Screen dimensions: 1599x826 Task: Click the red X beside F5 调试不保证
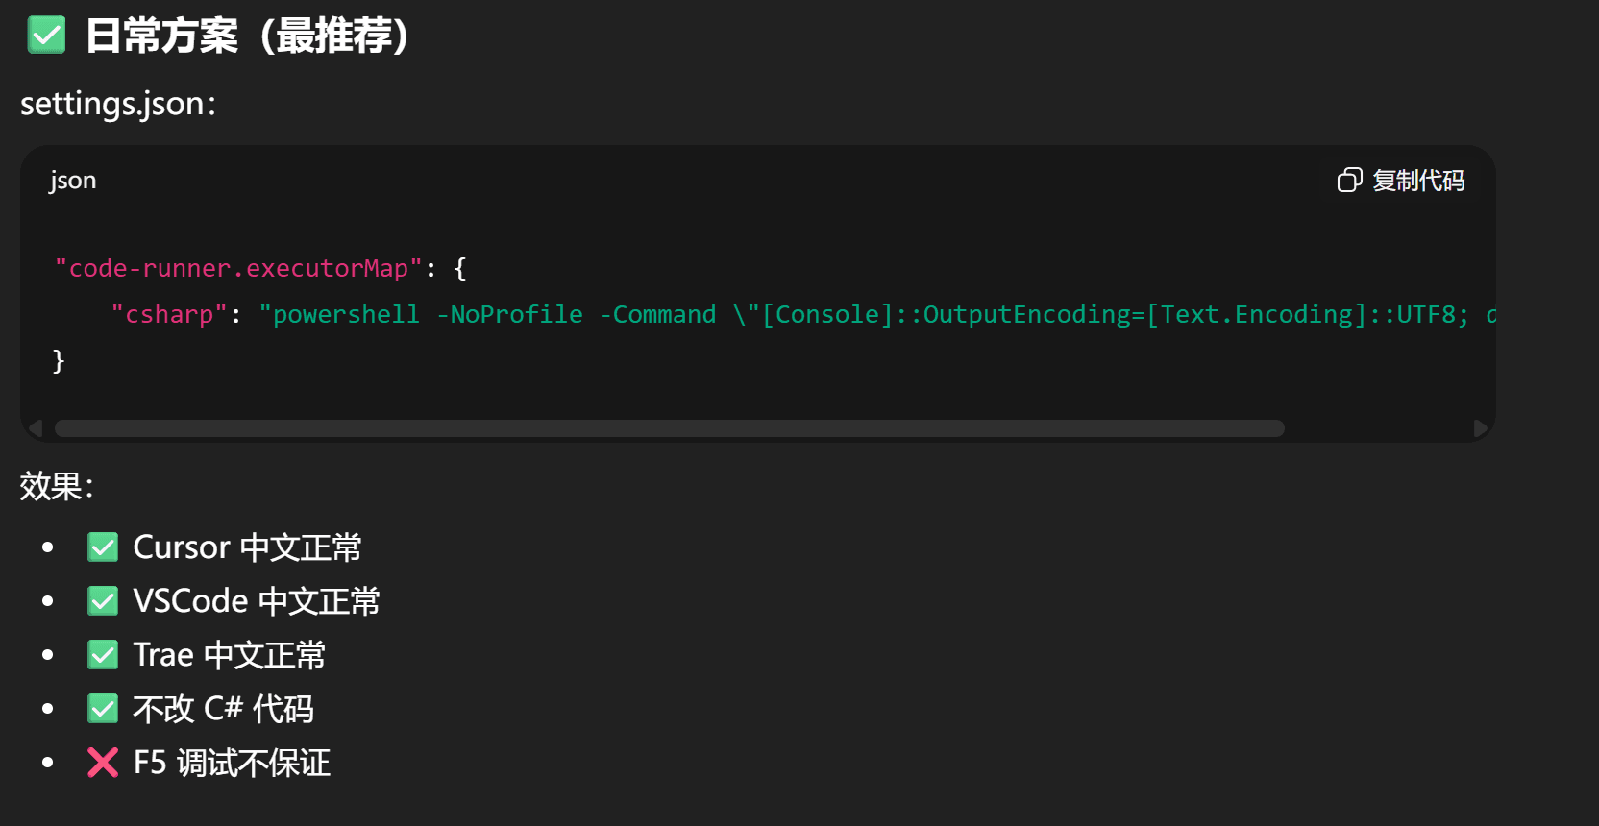[103, 763]
